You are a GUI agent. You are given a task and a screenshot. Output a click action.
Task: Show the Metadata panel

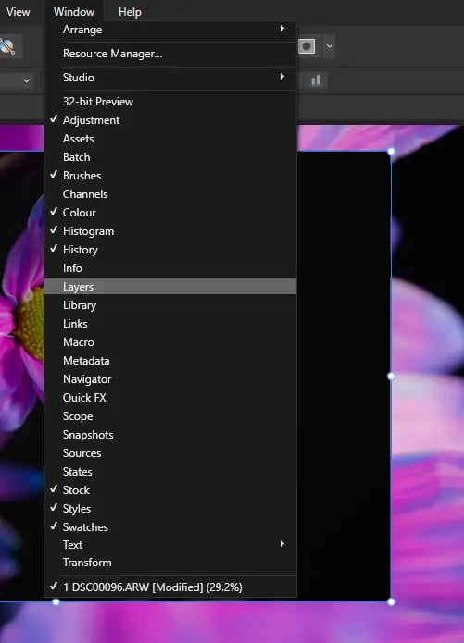pos(170,361)
